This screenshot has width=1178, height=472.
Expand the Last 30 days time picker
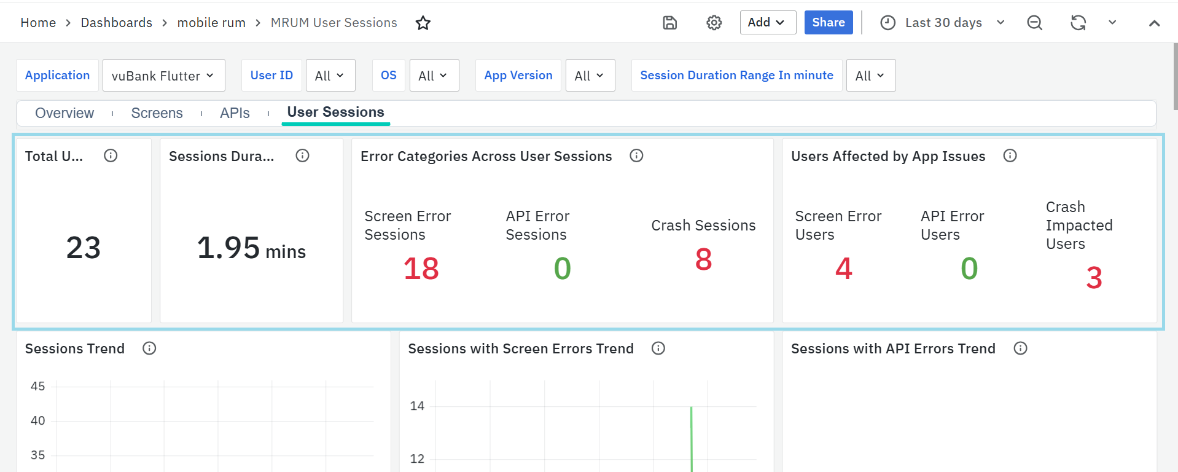click(x=943, y=23)
